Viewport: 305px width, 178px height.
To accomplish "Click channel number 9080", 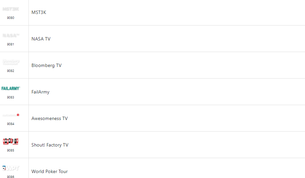I will tap(11, 18).
